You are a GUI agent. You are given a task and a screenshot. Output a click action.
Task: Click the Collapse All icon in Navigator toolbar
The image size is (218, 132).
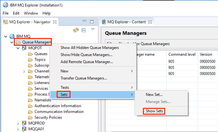point(84,30)
